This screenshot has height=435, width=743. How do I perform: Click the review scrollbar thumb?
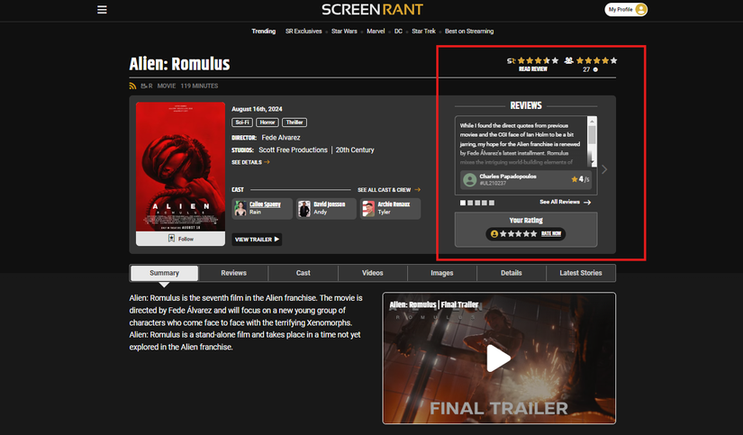coord(592,135)
